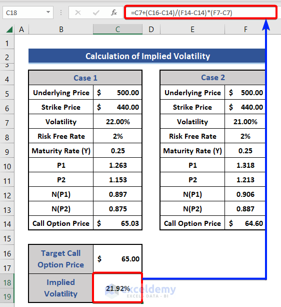Select N(P2) value 0.875
Image resolution: width=281 pixels, height=307 pixels.
pyautogui.click(x=117, y=208)
